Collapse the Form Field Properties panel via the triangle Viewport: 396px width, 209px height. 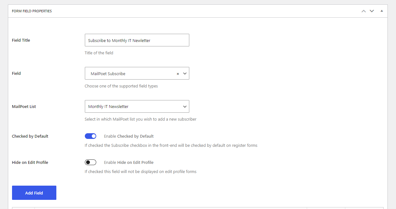click(382, 11)
